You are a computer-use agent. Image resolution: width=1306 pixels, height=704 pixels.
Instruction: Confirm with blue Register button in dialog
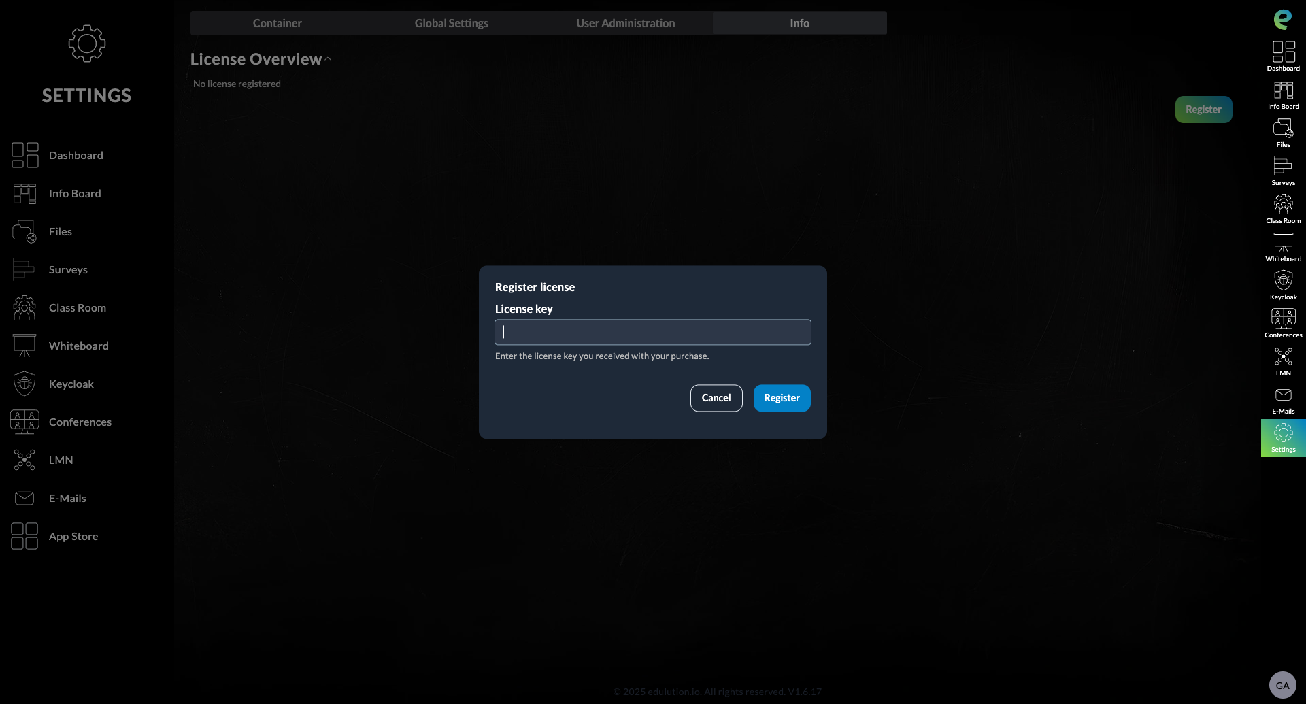coord(782,398)
